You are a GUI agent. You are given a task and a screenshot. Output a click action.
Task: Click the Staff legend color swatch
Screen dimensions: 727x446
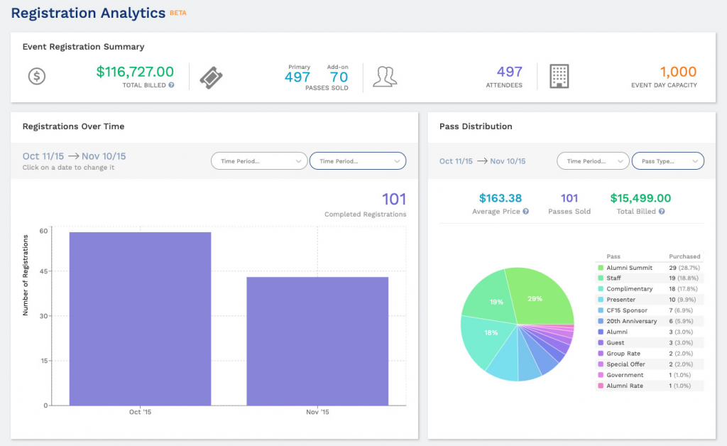[x=601, y=278]
